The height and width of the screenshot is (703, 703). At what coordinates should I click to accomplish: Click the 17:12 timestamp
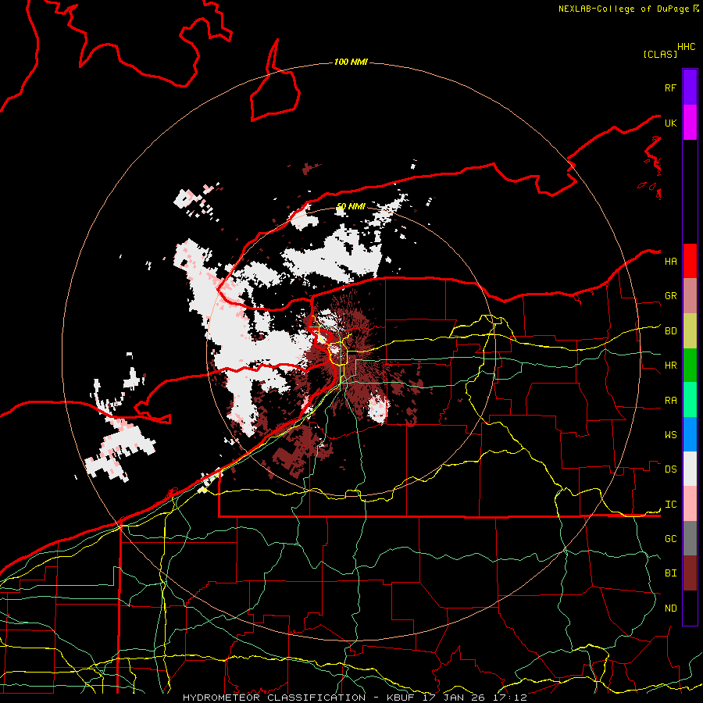click(509, 698)
